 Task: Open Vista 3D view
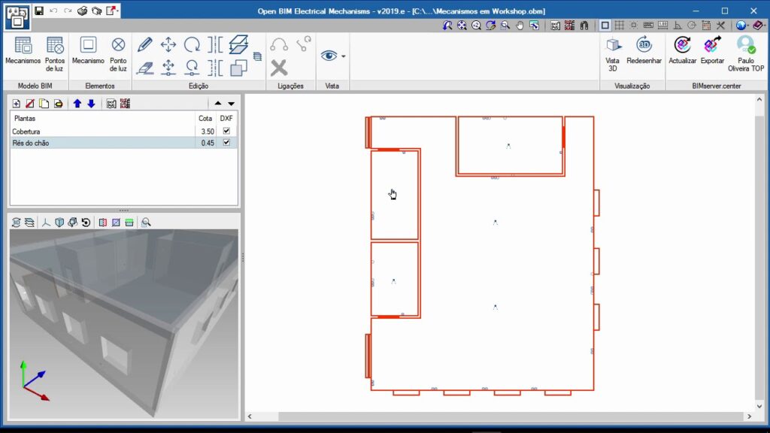[613, 51]
